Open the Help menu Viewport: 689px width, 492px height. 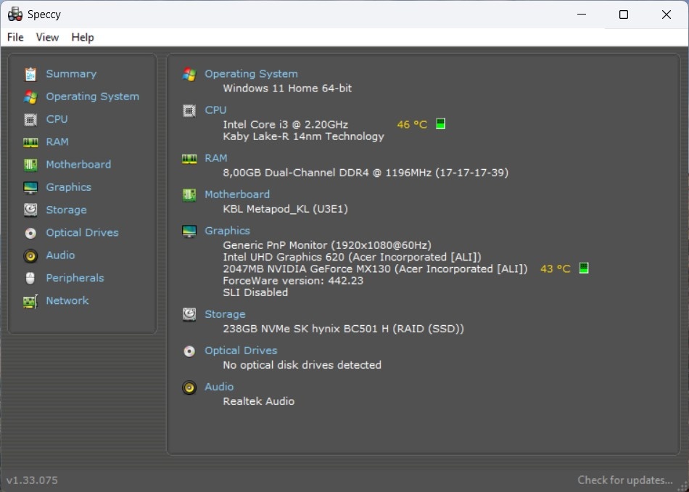pyautogui.click(x=82, y=37)
